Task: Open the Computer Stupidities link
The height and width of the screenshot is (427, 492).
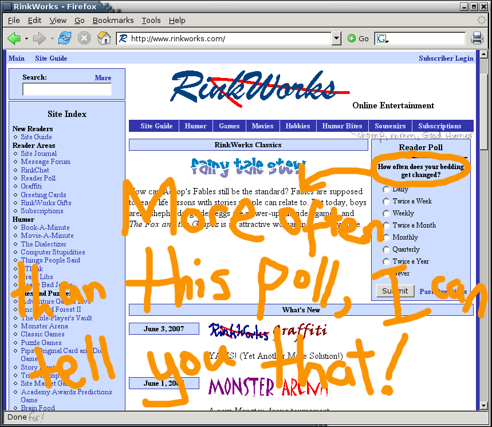Action: point(53,252)
